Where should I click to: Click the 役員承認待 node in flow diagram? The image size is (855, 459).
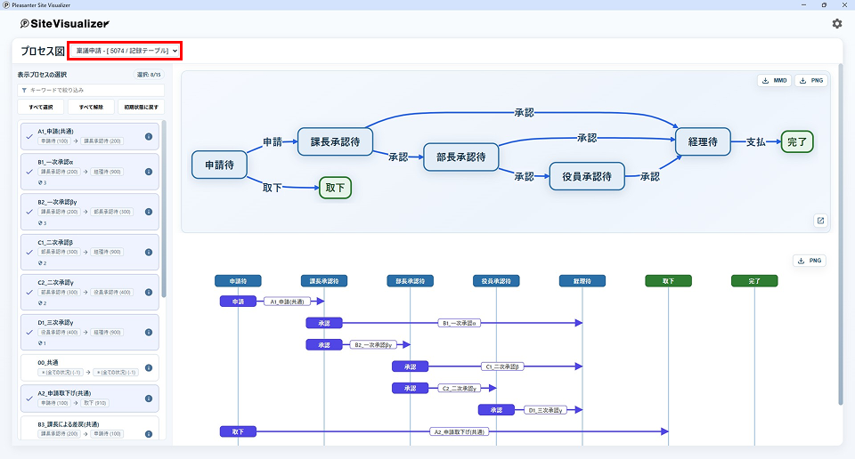[587, 176]
